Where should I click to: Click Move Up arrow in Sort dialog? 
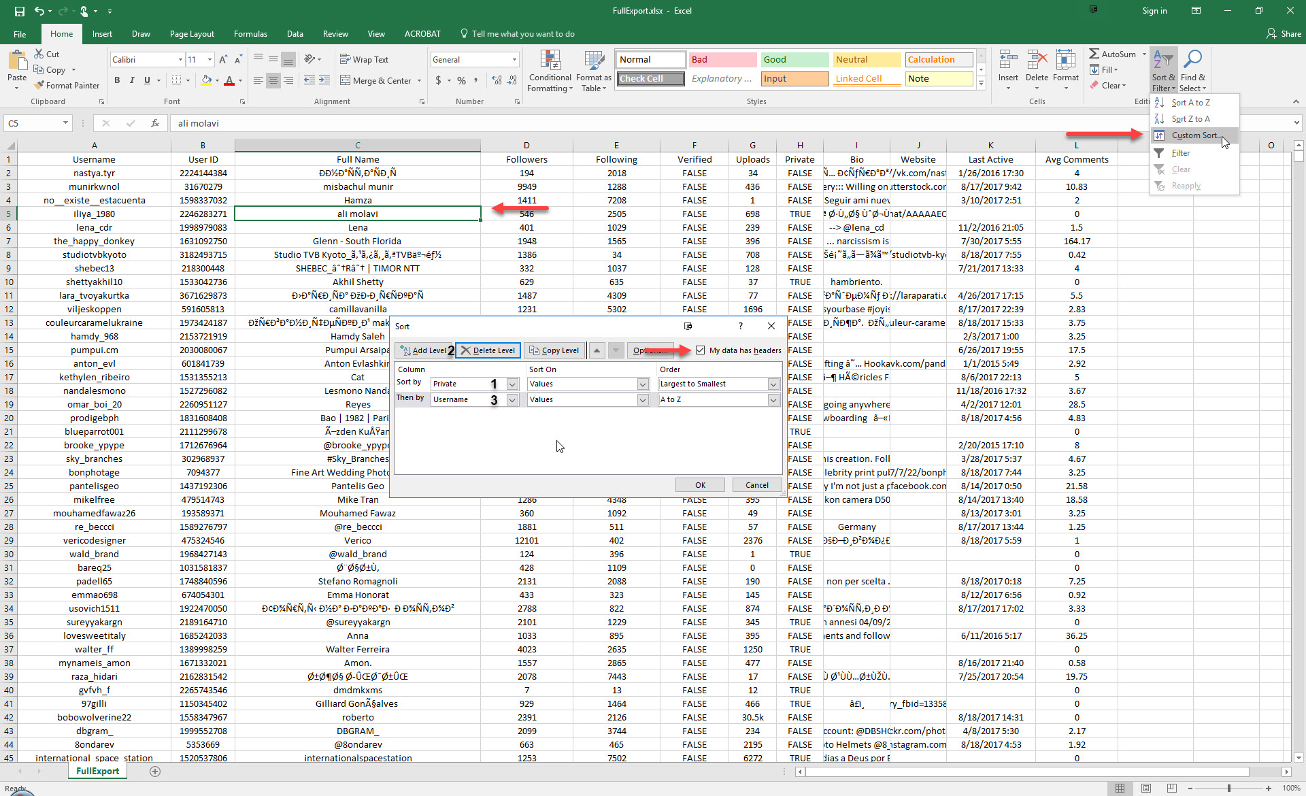[x=597, y=350]
